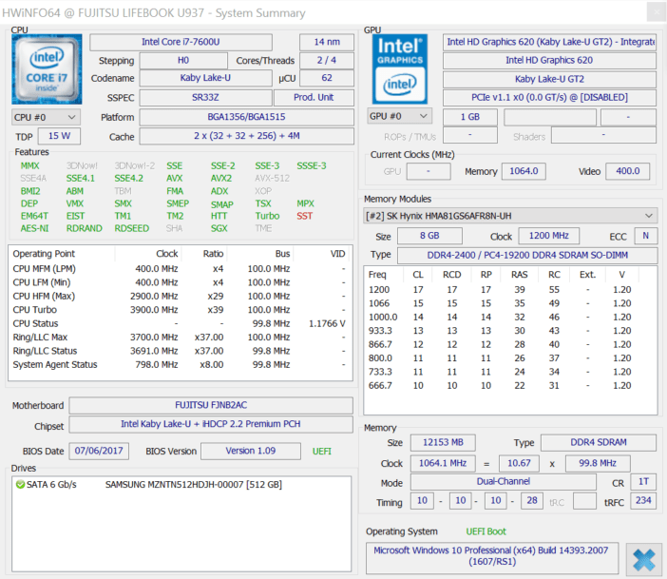Open the CPU #0 selector dropdown
This screenshot has height=579, width=667.
click(x=46, y=117)
